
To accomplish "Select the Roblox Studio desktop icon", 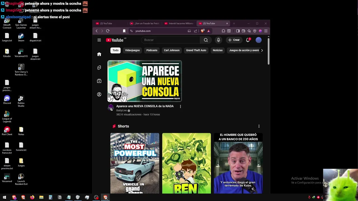I will click(x=21, y=101).
